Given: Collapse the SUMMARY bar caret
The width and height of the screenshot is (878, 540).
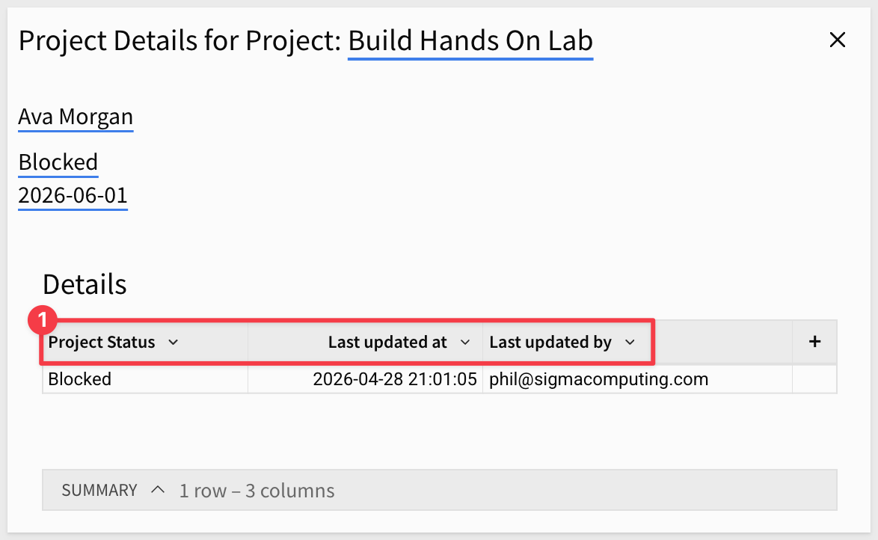Looking at the screenshot, I should coord(158,490).
